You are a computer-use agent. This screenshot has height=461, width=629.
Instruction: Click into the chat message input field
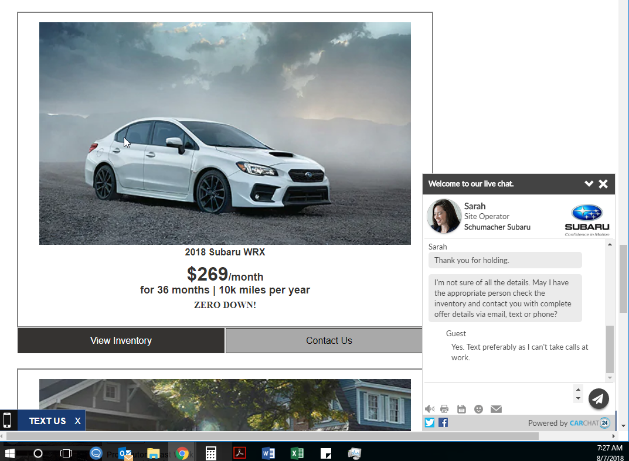pyautogui.click(x=499, y=393)
